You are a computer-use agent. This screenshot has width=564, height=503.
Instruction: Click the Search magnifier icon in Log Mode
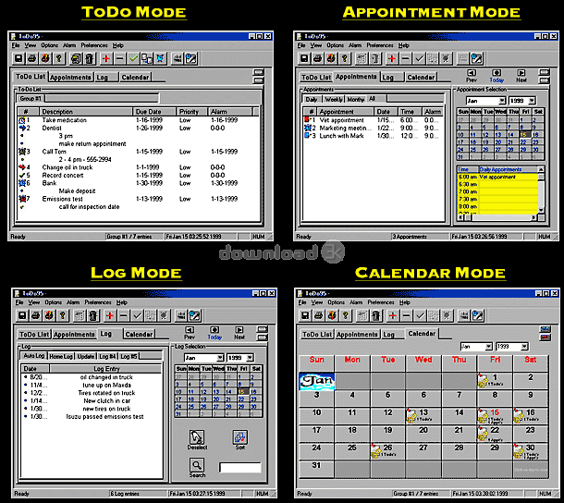[x=197, y=465]
